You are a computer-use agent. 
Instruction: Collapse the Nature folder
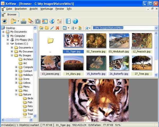click(x=16, y=94)
